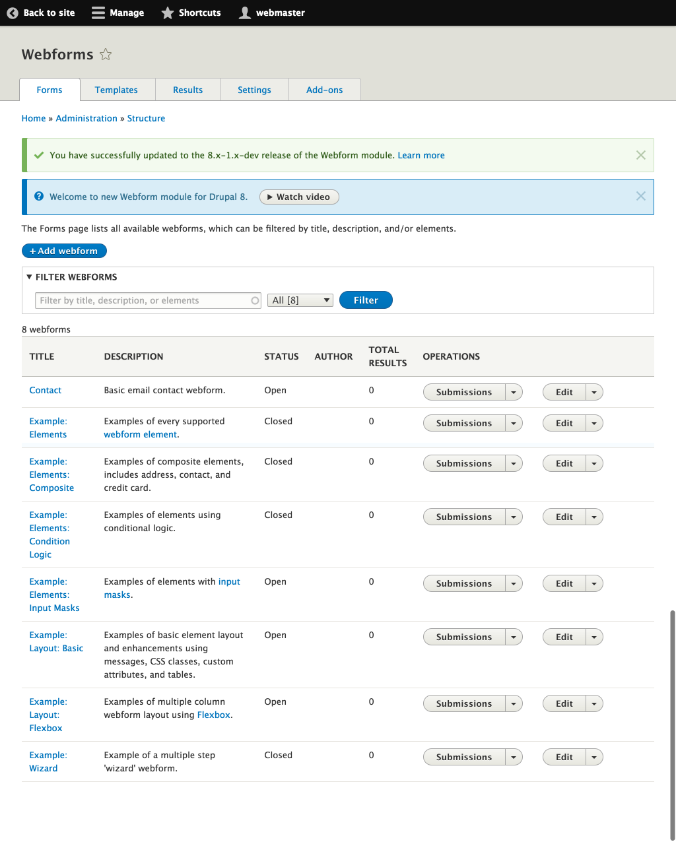The height and width of the screenshot is (842, 676).
Task: Expand Submissions arrow for Input Masks row
Action: tap(514, 583)
